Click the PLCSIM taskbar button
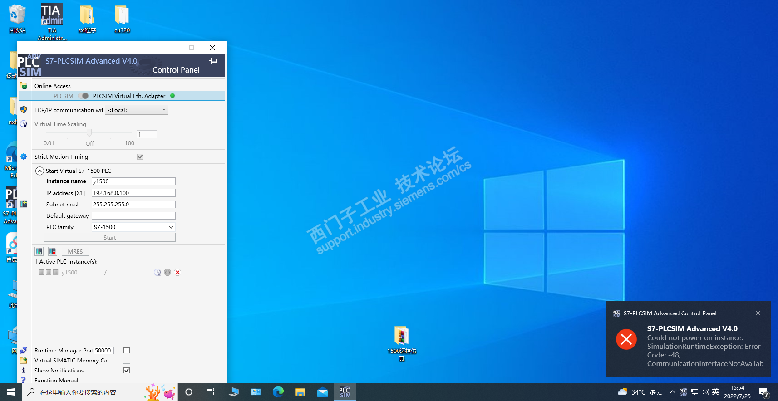 [345, 392]
